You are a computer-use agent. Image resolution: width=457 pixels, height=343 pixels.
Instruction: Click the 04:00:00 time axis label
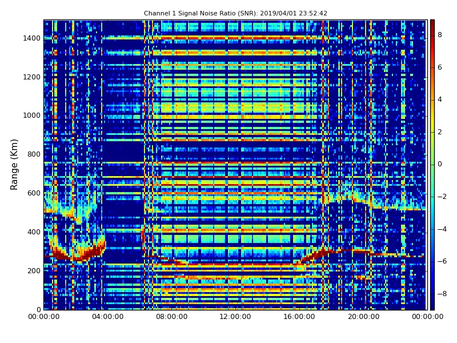(107, 317)
